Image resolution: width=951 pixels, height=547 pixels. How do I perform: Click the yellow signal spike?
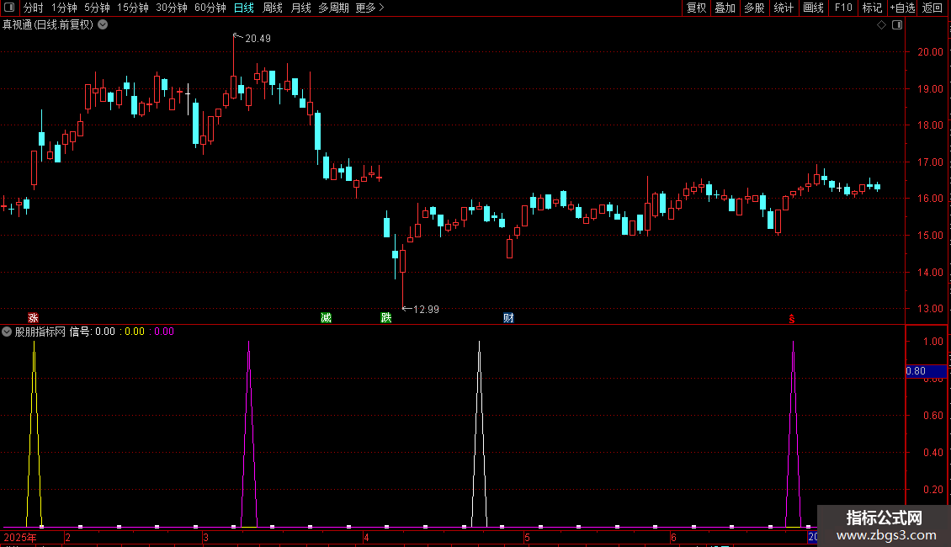(x=34, y=433)
